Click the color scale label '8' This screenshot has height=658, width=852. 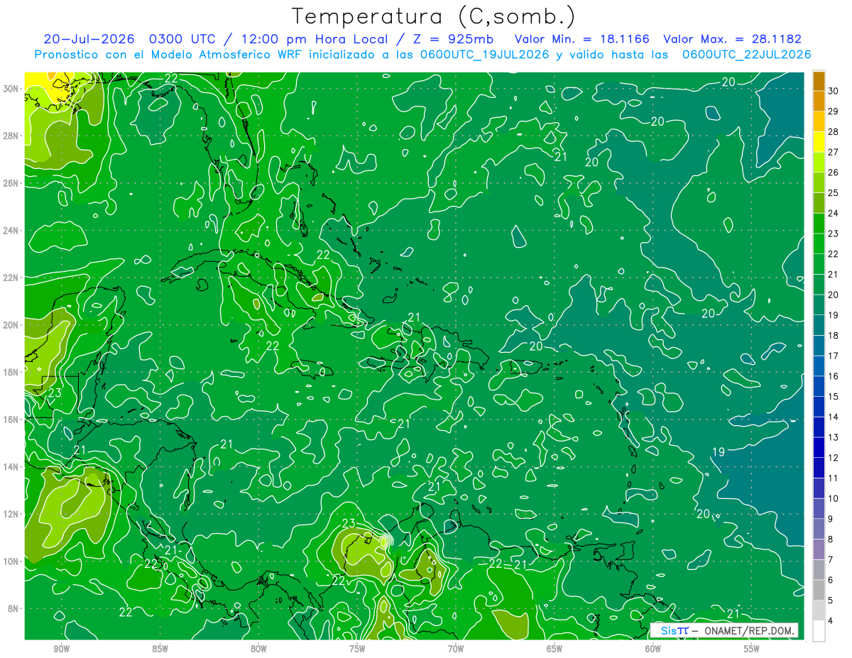pyautogui.click(x=831, y=539)
